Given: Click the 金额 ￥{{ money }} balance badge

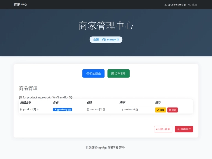Looking at the screenshot, I should click(106, 40).
